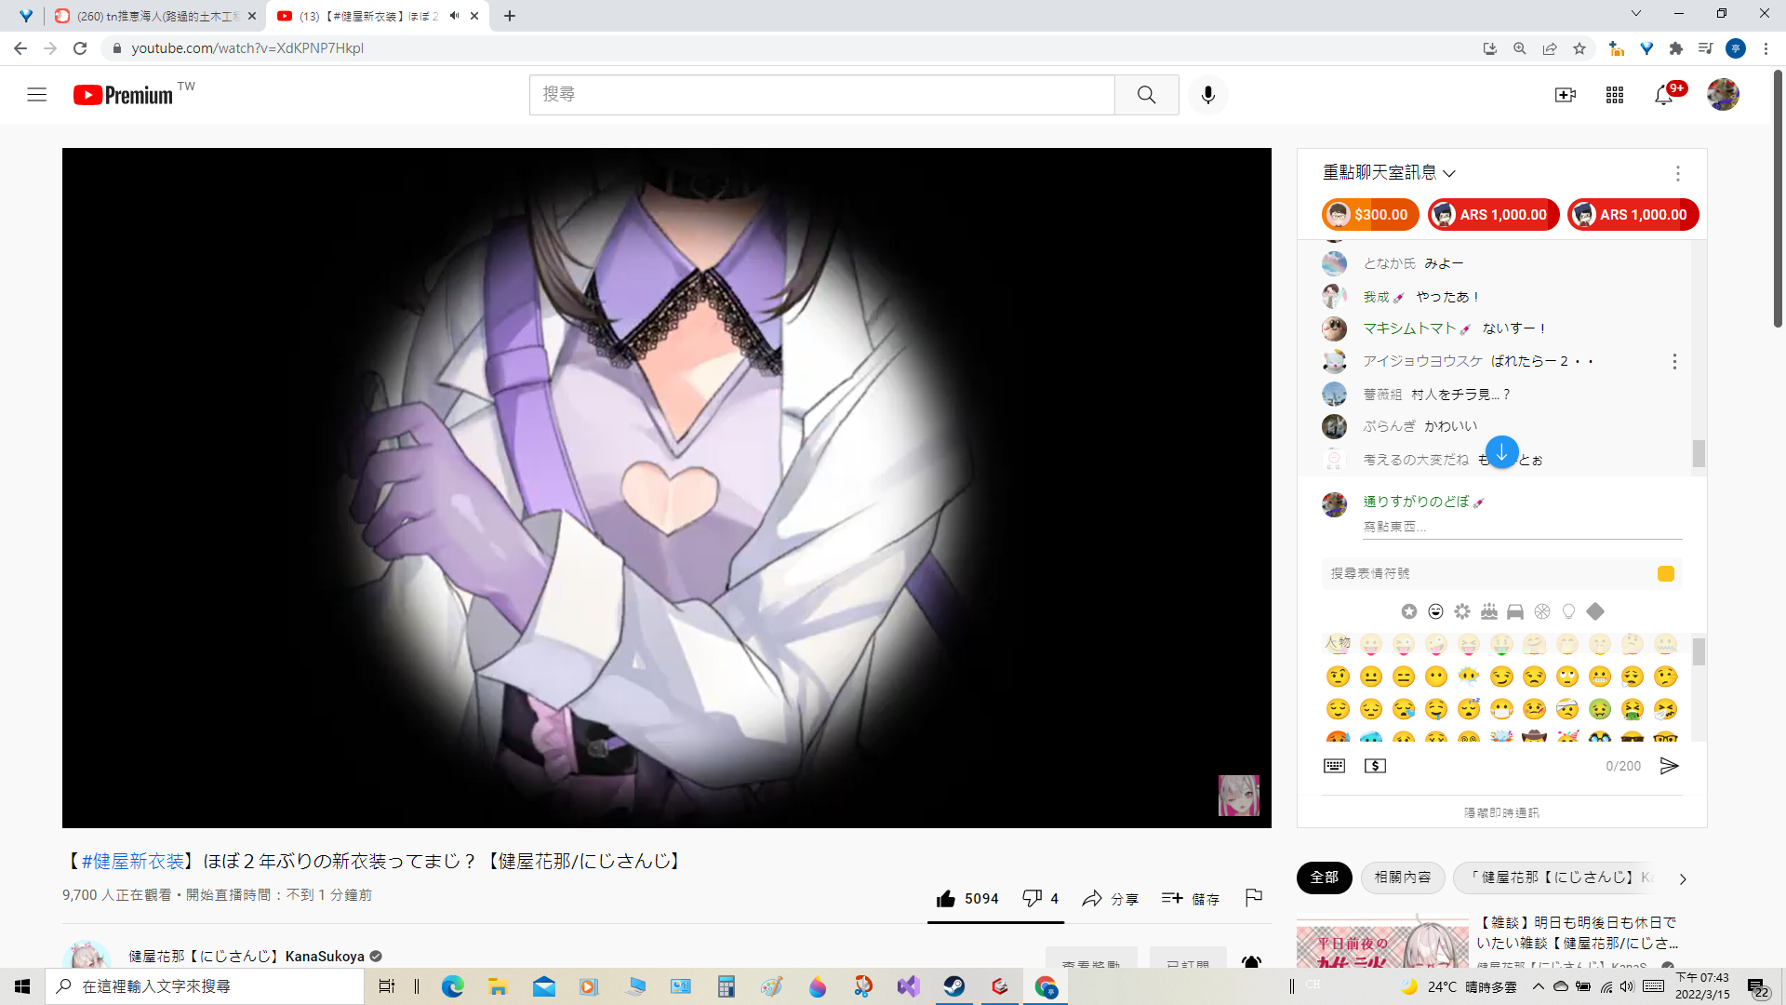Select the diamond symbols emoji category

[1595, 611]
